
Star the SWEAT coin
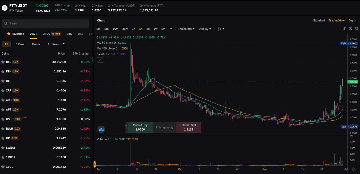(x=3, y=148)
